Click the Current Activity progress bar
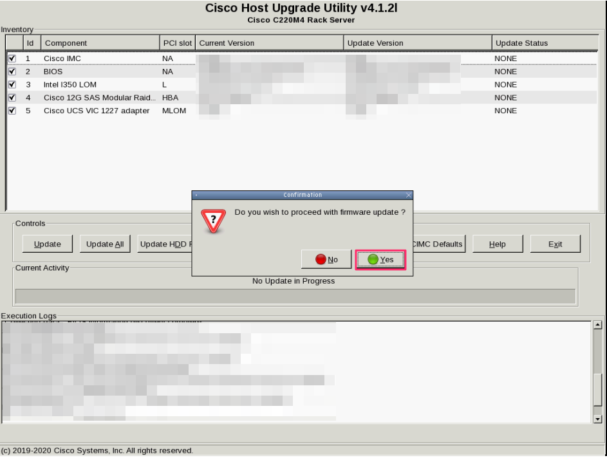 [295, 297]
